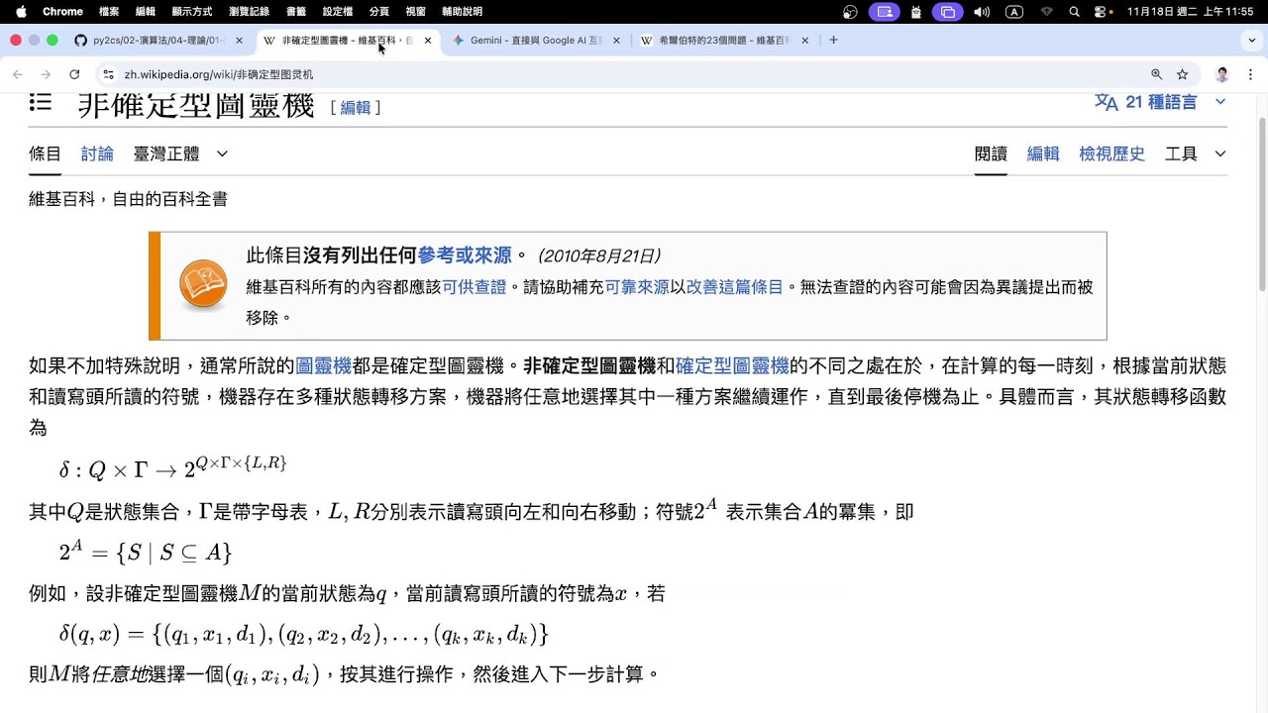Open the 編輯 page tab
Screen dimensions: 1268x713
click(1043, 153)
